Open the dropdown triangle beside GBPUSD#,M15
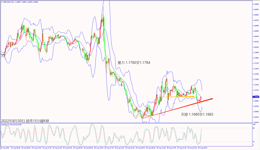The image size is (260, 150). [2, 2]
